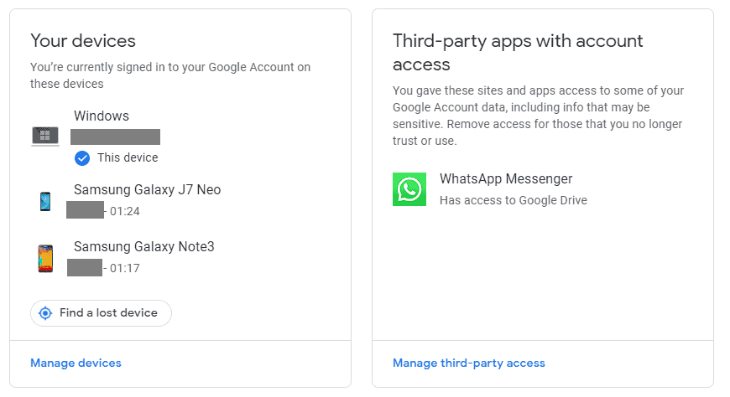Open the Samsung Galaxy Note3 entry
730x397 pixels.
[x=144, y=247]
